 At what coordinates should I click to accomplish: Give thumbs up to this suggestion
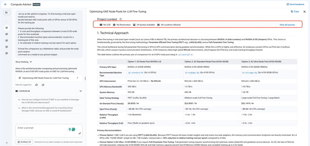[x=36, y=85]
